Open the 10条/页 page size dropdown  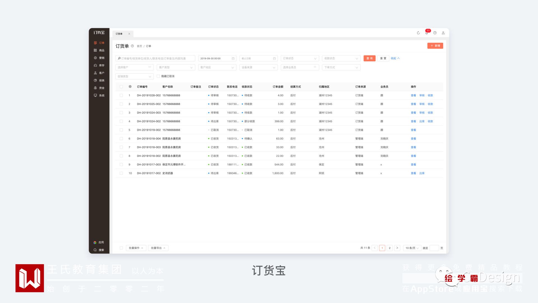coord(412,248)
